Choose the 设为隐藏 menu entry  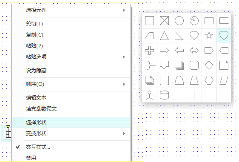(71, 71)
